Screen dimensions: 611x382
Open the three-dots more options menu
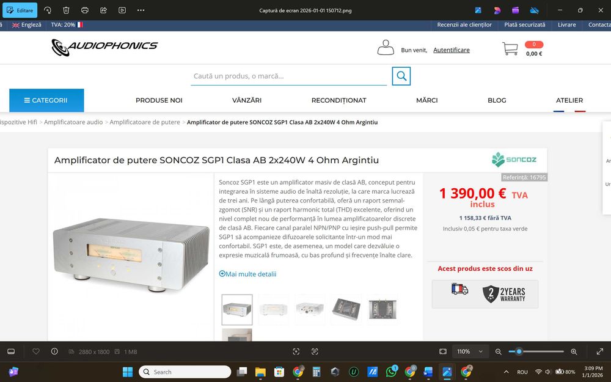pyautogui.click(x=141, y=10)
